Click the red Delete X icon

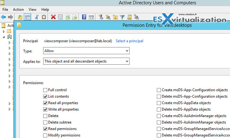point(53,17)
